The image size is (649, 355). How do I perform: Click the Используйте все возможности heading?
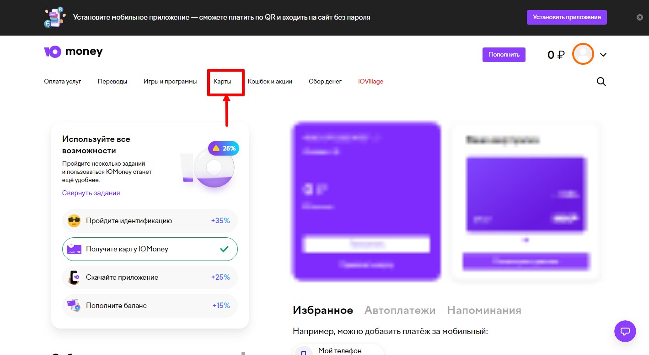click(x=97, y=145)
